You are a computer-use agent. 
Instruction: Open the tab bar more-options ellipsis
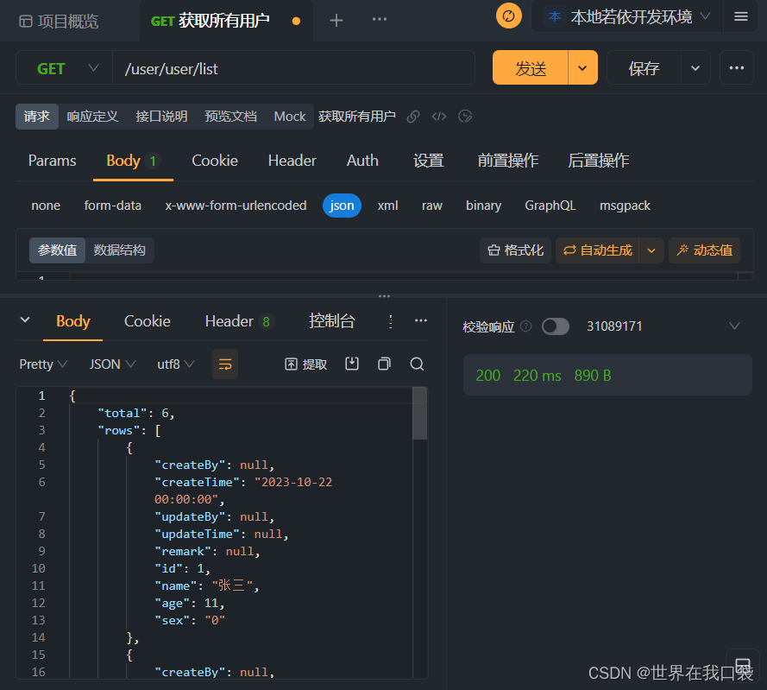379,19
